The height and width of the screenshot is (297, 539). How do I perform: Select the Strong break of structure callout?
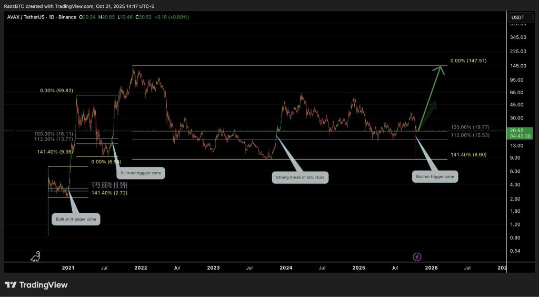(x=301, y=177)
